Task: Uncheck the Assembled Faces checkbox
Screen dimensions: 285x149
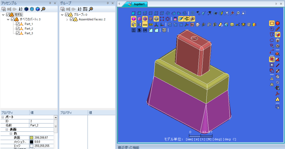Action: [x=72, y=19]
